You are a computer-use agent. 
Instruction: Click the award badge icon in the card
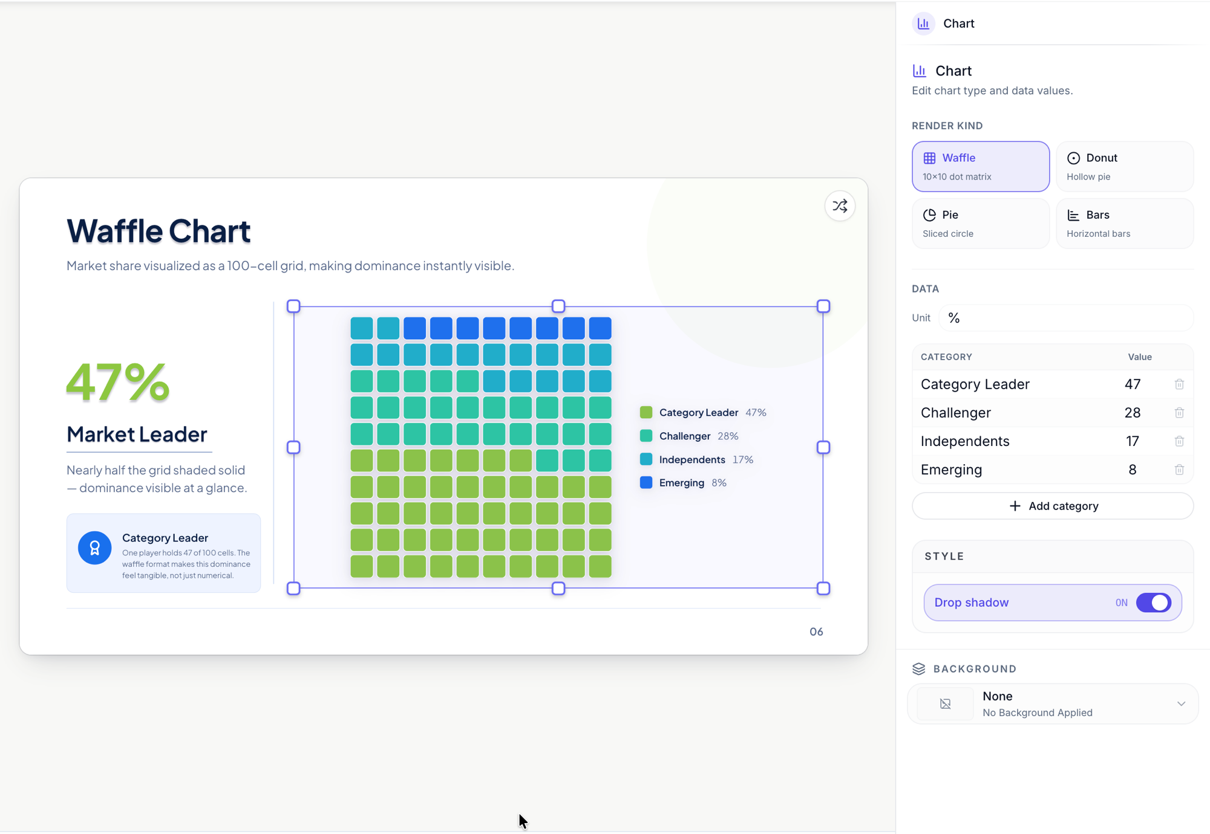tap(95, 548)
